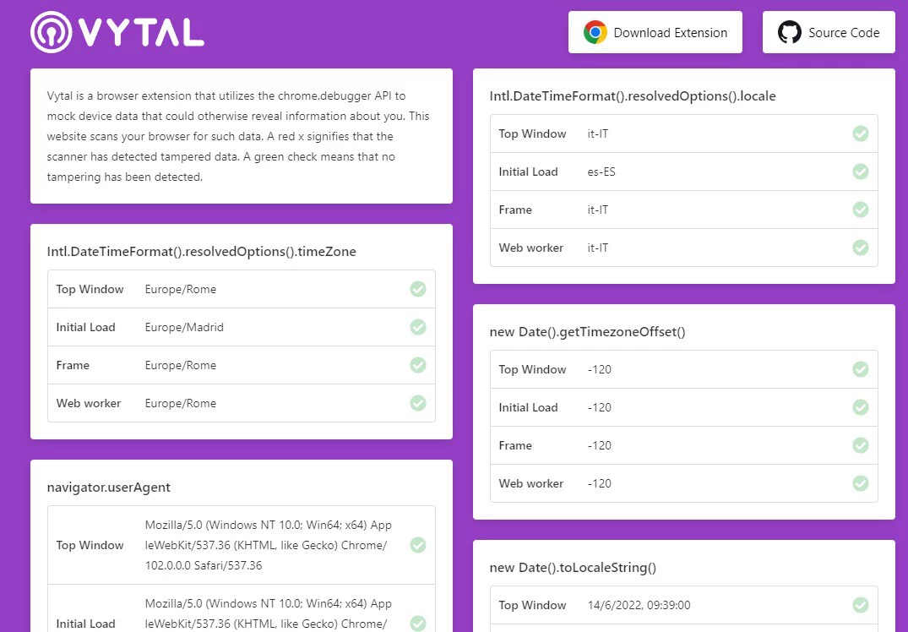Click the Vytal description paragraph
This screenshot has width=908, height=632.
coord(238,136)
